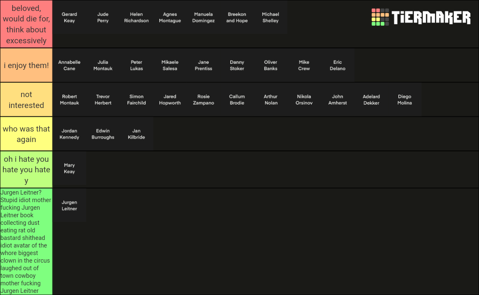Image resolution: width=479 pixels, height=295 pixels.
Task: Select the Michael Shelley tile
Action: [x=271, y=17]
